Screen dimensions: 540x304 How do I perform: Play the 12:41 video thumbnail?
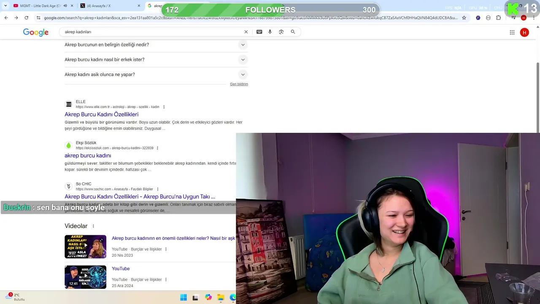[x=85, y=277]
